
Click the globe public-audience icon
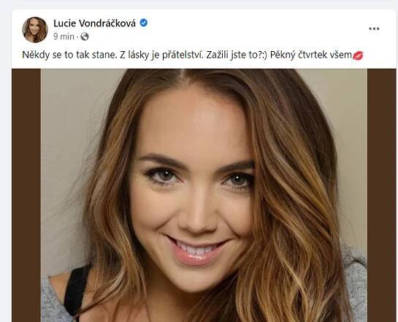point(85,37)
